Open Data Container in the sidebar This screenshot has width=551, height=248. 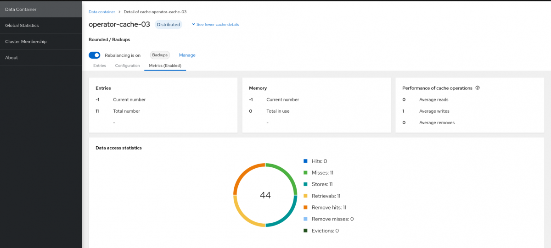coord(41,9)
